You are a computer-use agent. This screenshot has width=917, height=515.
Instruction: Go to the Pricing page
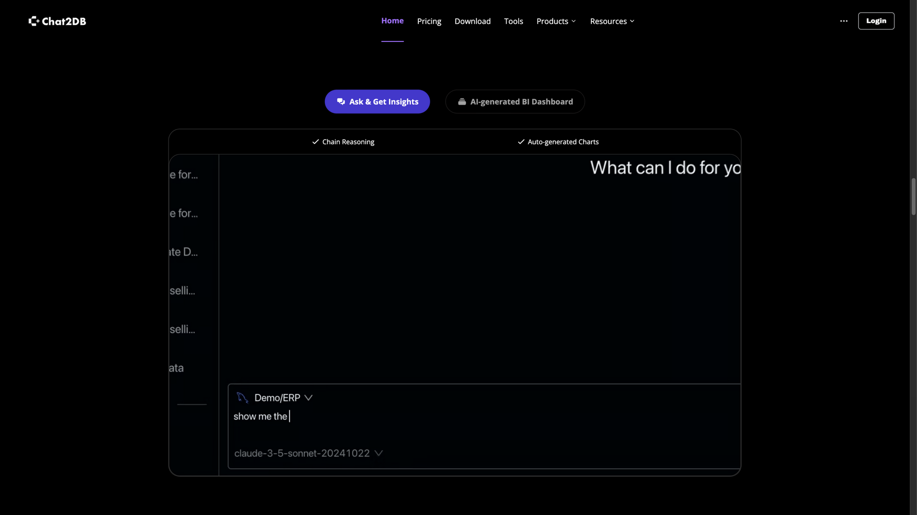click(x=429, y=21)
